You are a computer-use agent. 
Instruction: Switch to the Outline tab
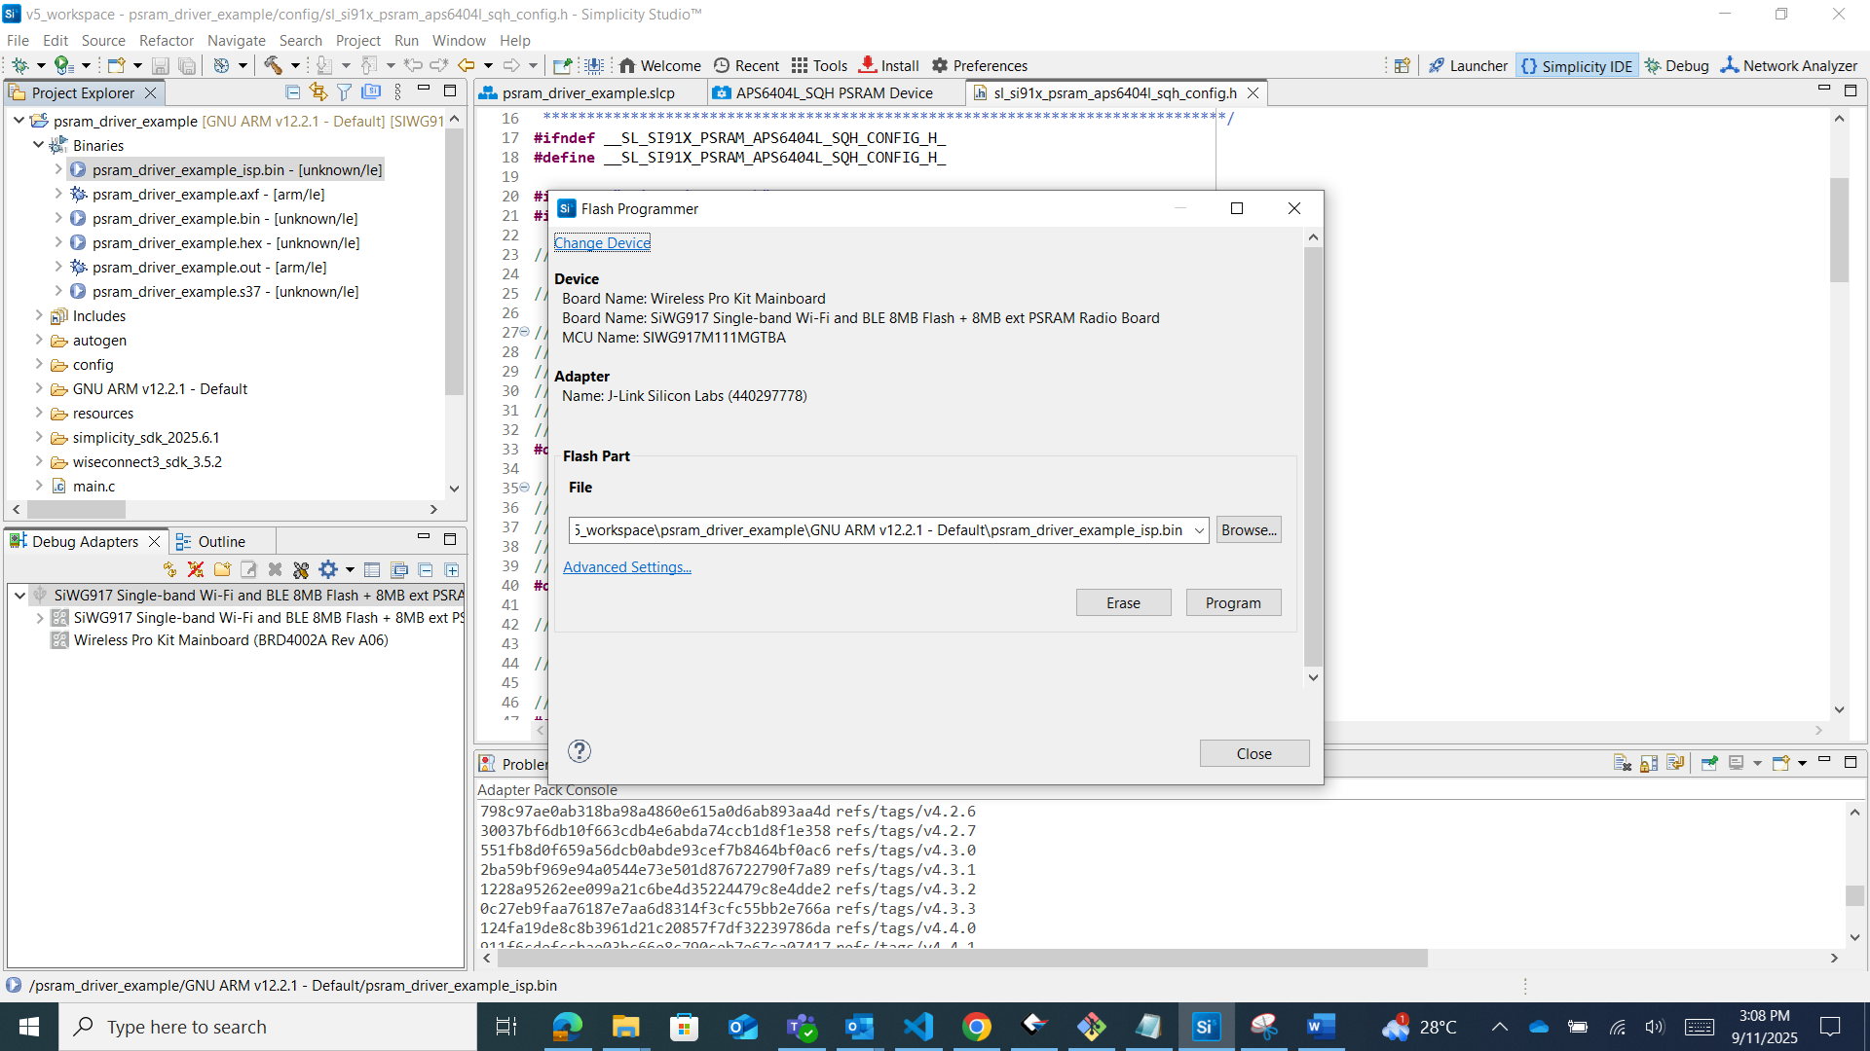click(x=221, y=541)
